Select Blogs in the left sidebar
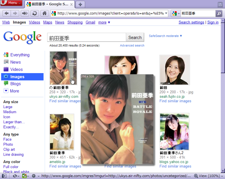The image size is (225, 179). tap(15, 84)
